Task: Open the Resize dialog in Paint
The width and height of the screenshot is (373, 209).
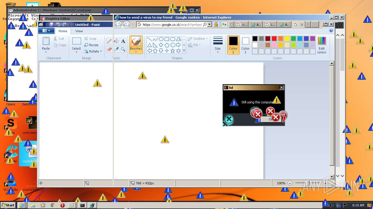Action: click(x=92, y=45)
